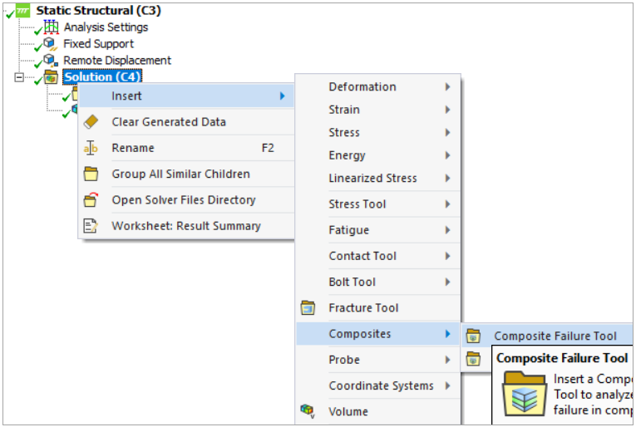
Task: Click the Analysis Settings tree icon
Action: tap(52, 27)
